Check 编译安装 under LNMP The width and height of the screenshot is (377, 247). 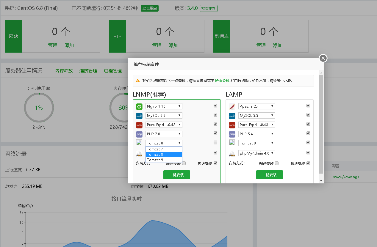(x=184, y=163)
